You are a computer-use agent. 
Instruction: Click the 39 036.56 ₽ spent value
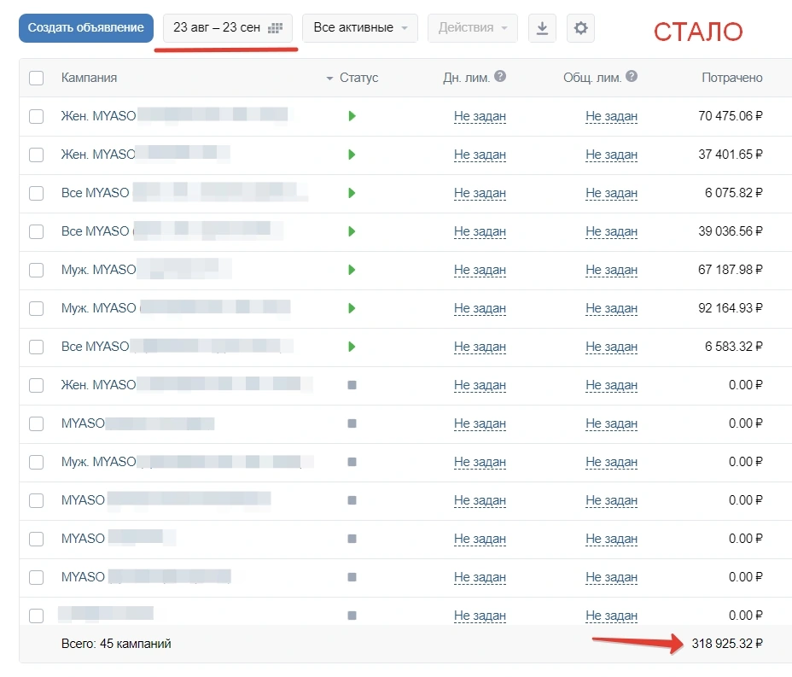pyautogui.click(x=731, y=231)
